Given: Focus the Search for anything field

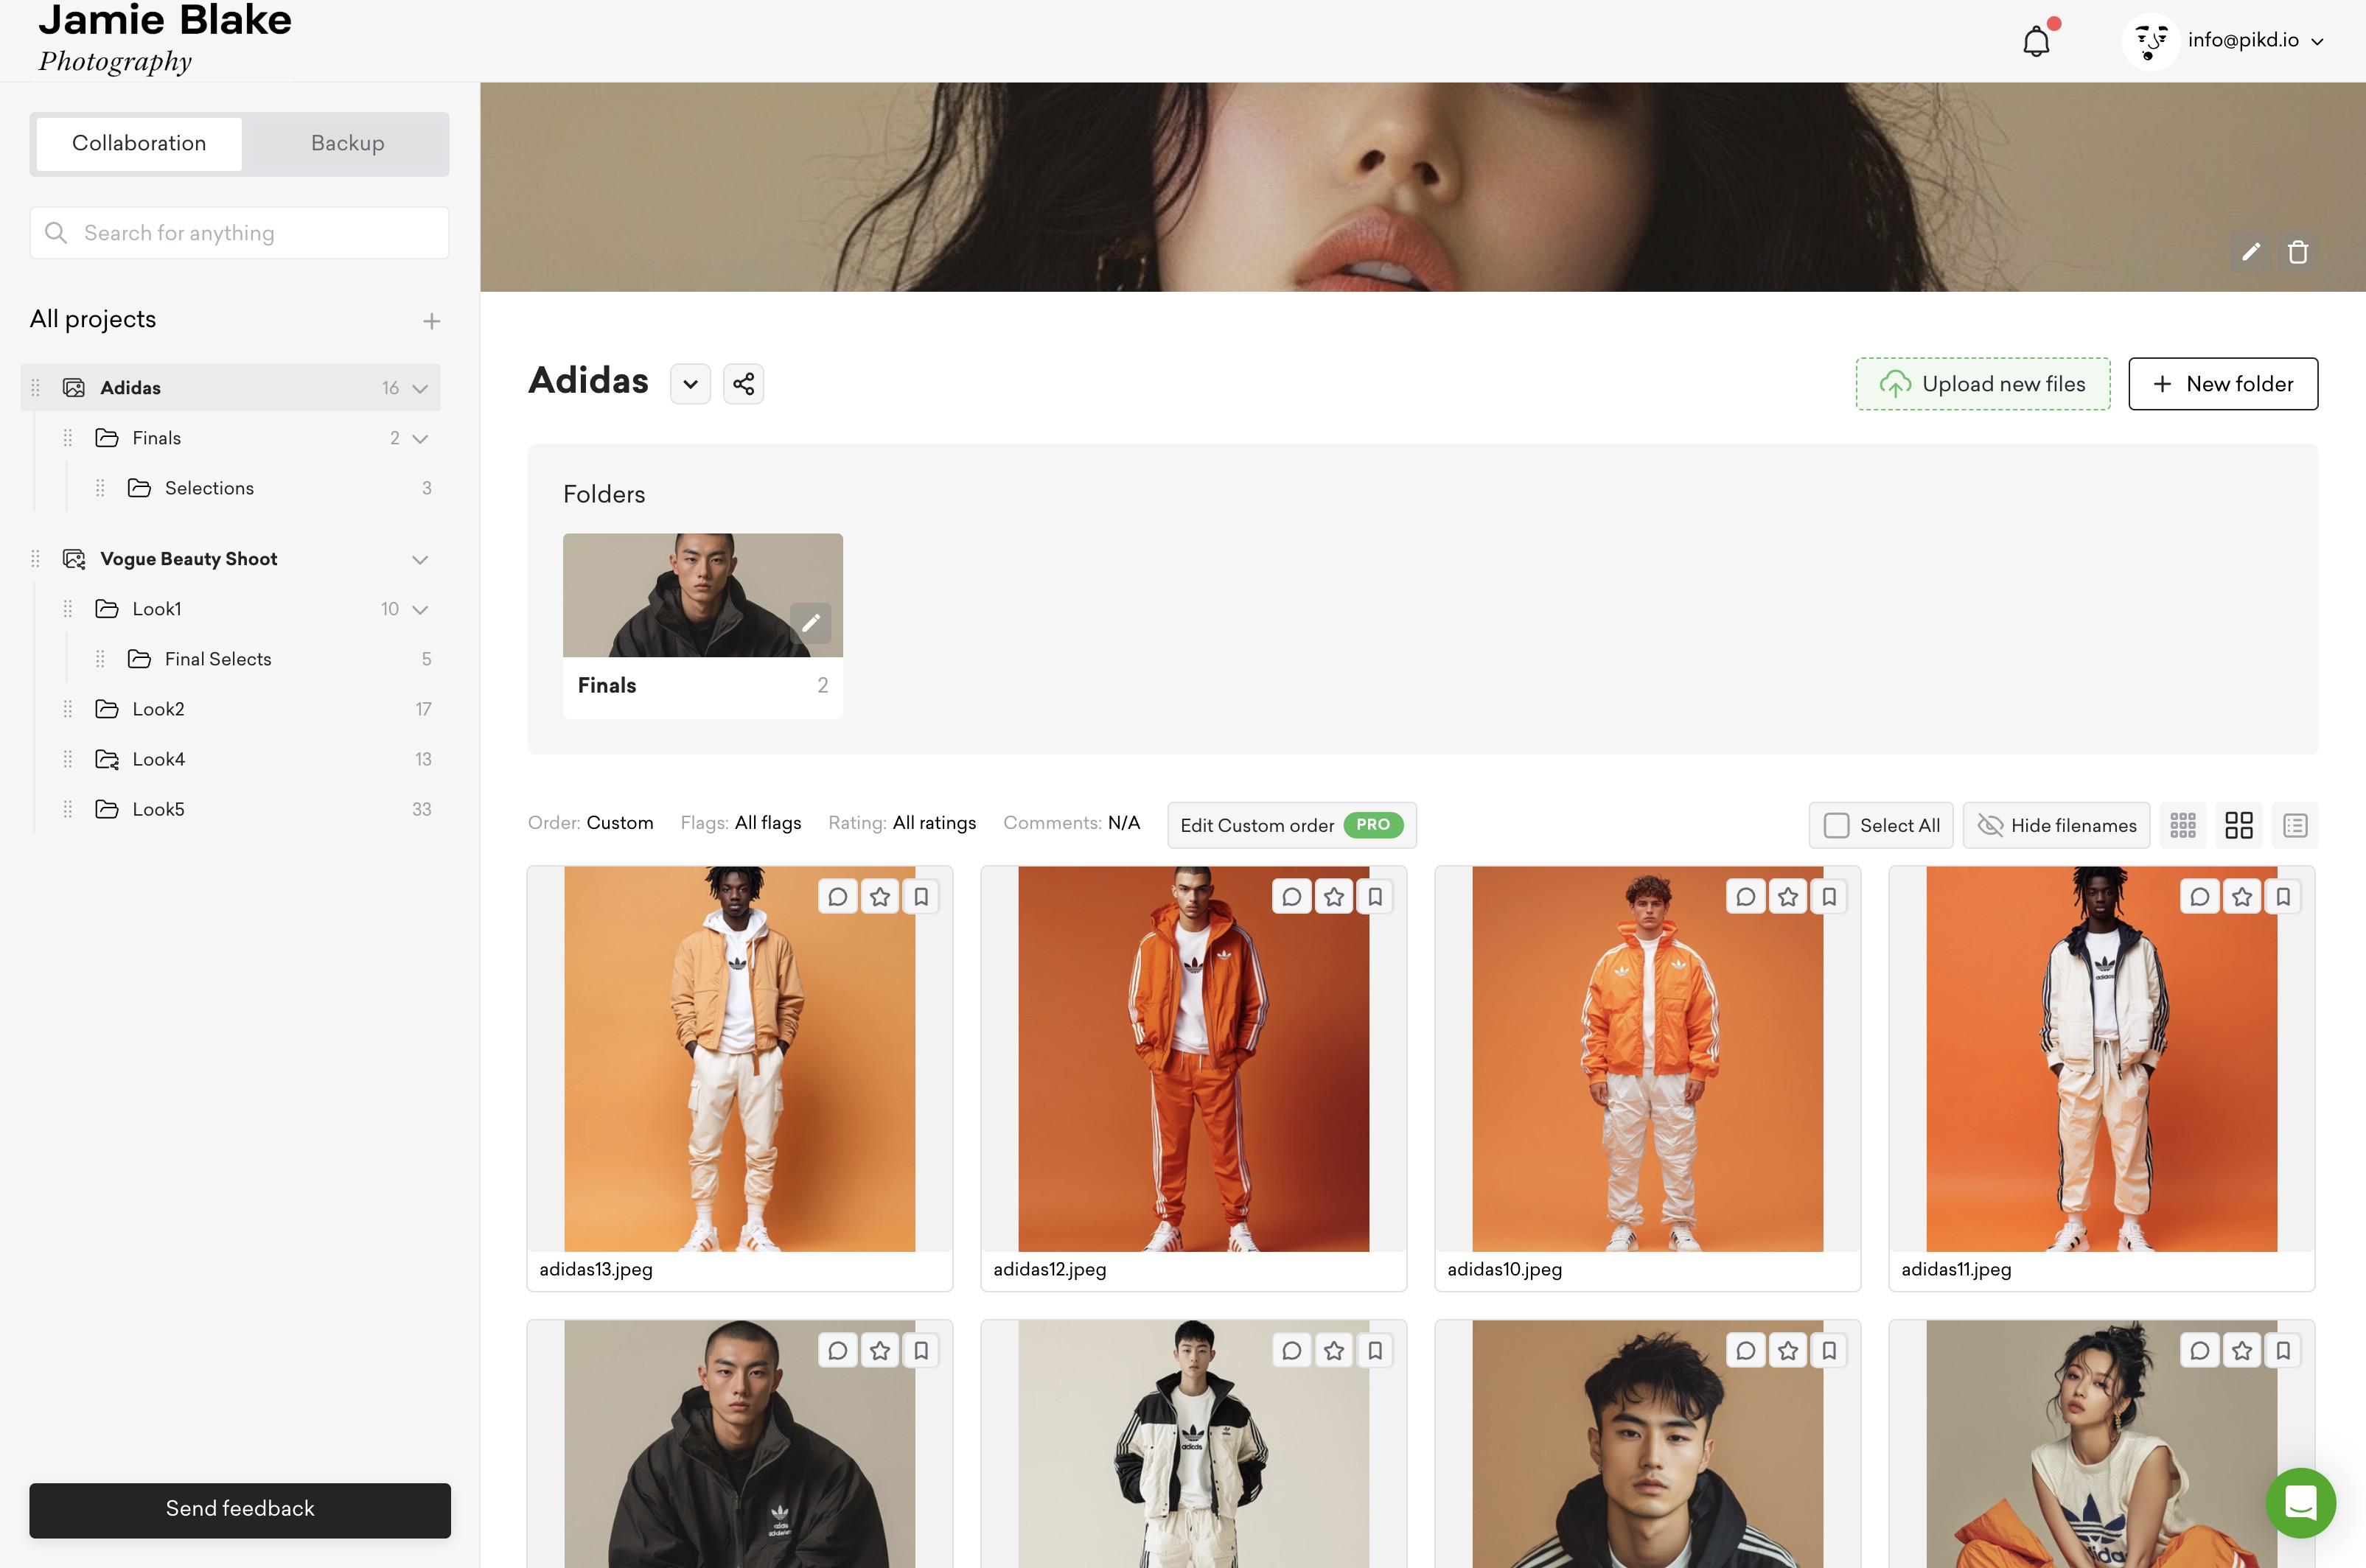Looking at the screenshot, I should pos(239,233).
